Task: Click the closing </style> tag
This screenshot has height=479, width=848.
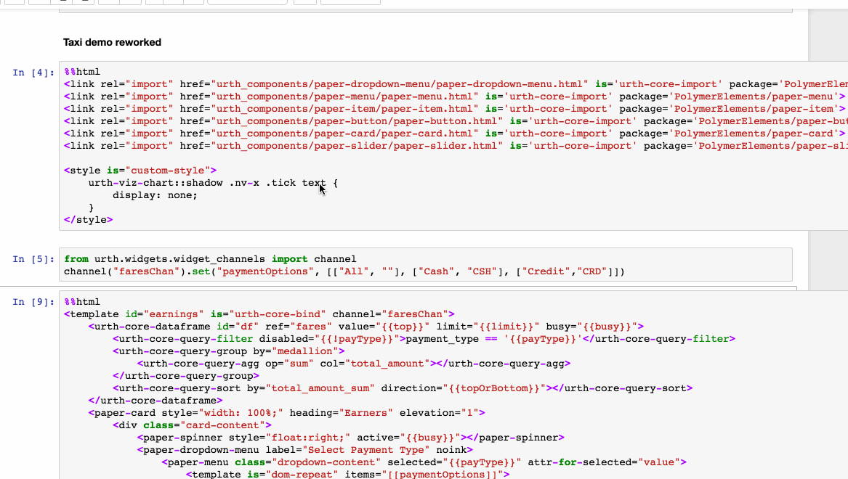Action: click(x=88, y=220)
